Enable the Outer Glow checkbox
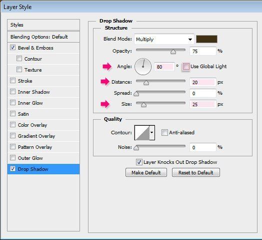Image resolution: width=262 pixels, height=240 pixels. (x=12, y=158)
